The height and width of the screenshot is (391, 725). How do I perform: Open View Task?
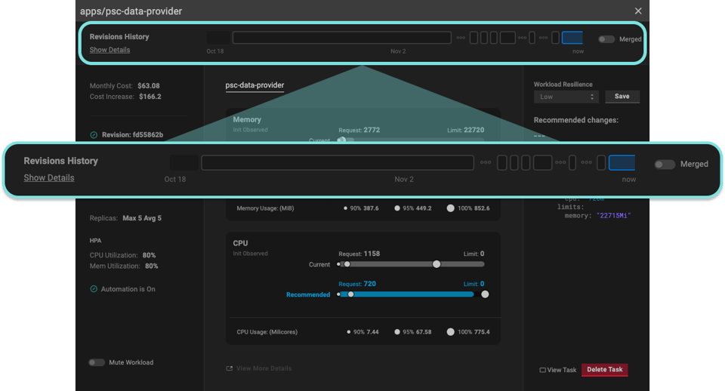(562, 370)
